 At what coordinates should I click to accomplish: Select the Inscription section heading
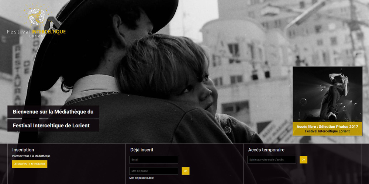23,150
